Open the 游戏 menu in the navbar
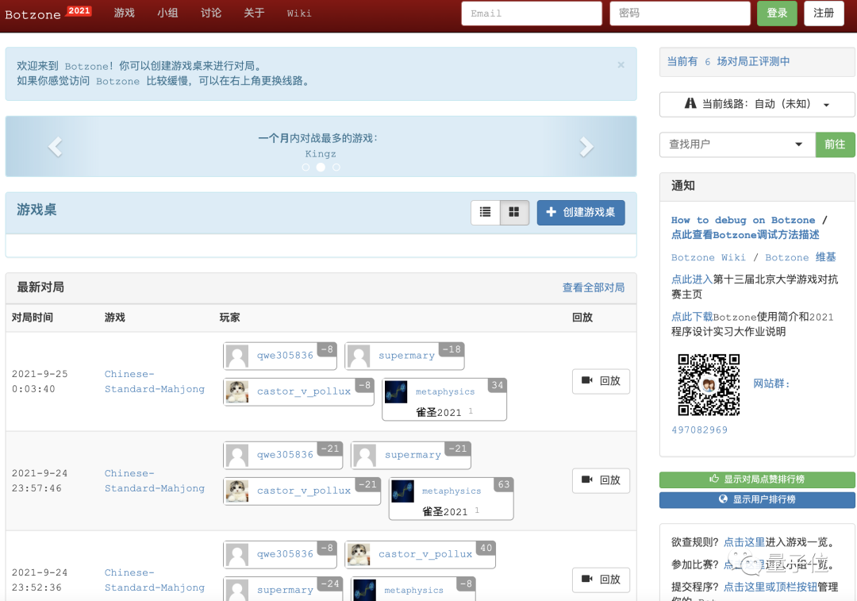The height and width of the screenshot is (601, 857). (124, 13)
